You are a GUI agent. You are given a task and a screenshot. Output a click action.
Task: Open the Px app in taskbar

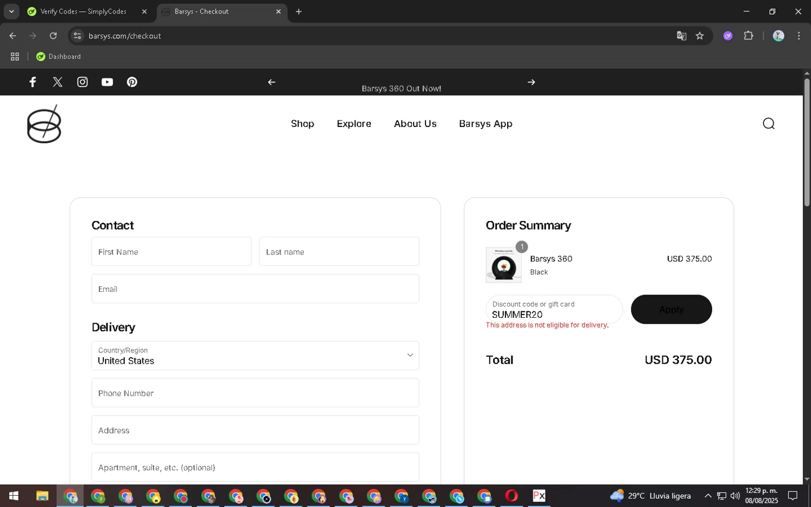point(539,496)
